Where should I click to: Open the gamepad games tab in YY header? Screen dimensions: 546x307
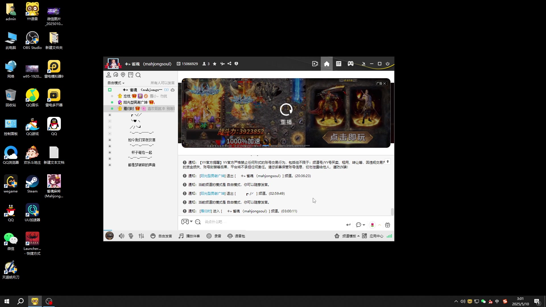point(351,64)
